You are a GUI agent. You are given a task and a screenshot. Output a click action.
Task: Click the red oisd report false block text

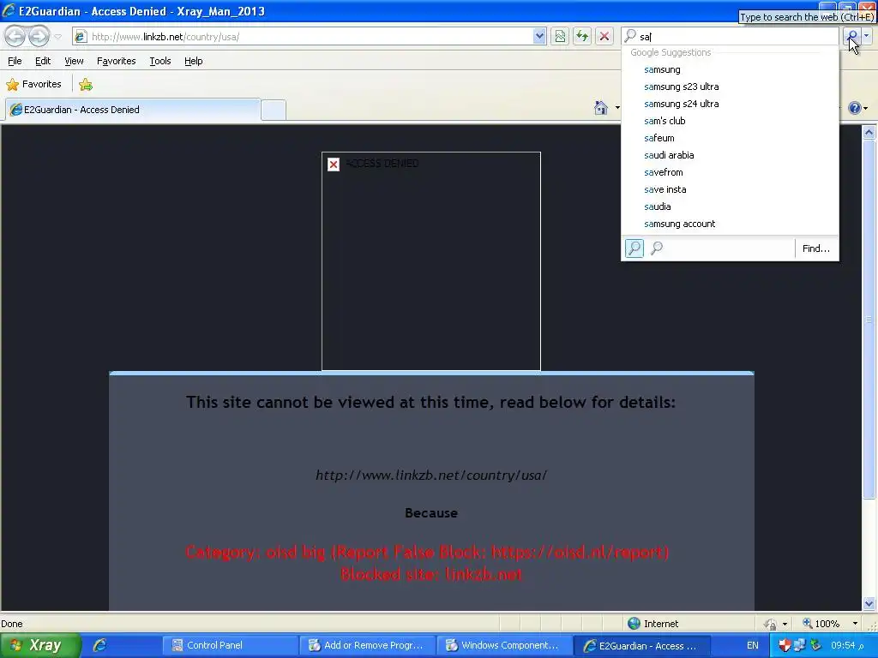click(427, 553)
